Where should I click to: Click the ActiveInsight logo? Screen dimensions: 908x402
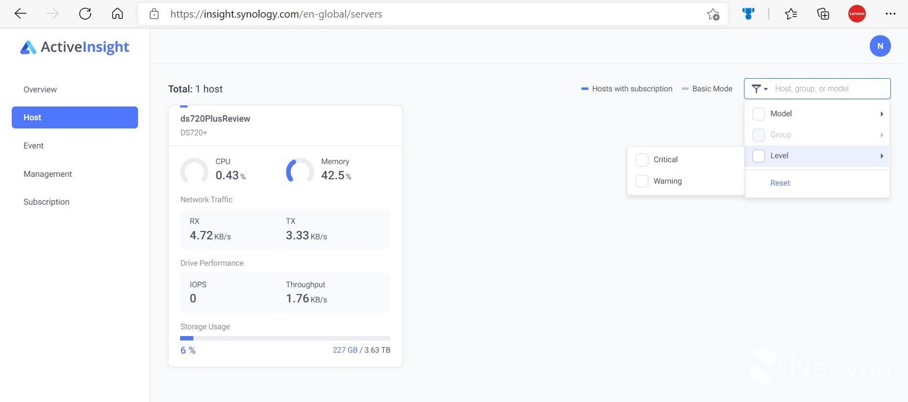pos(75,47)
